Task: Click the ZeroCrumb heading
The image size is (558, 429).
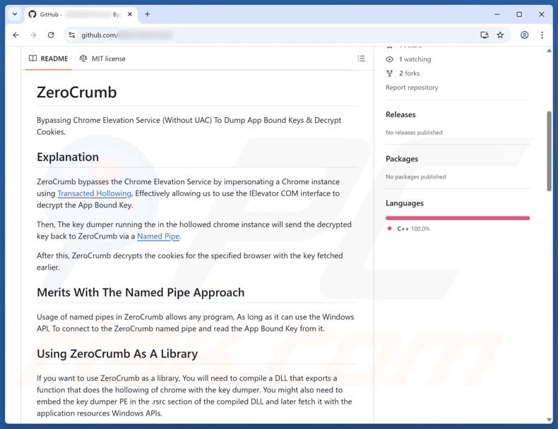Action: coord(77,92)
